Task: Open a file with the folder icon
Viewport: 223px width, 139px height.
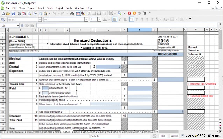Action: 8,14
